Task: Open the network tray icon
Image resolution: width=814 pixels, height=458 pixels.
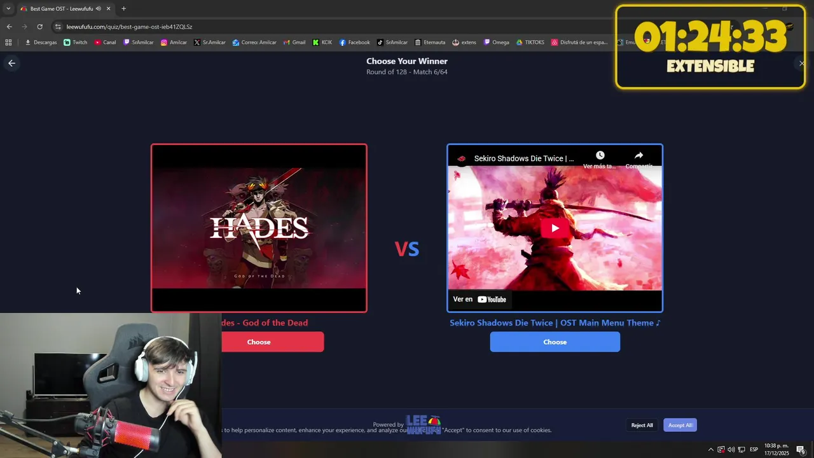Action: (x=742, y=450)
